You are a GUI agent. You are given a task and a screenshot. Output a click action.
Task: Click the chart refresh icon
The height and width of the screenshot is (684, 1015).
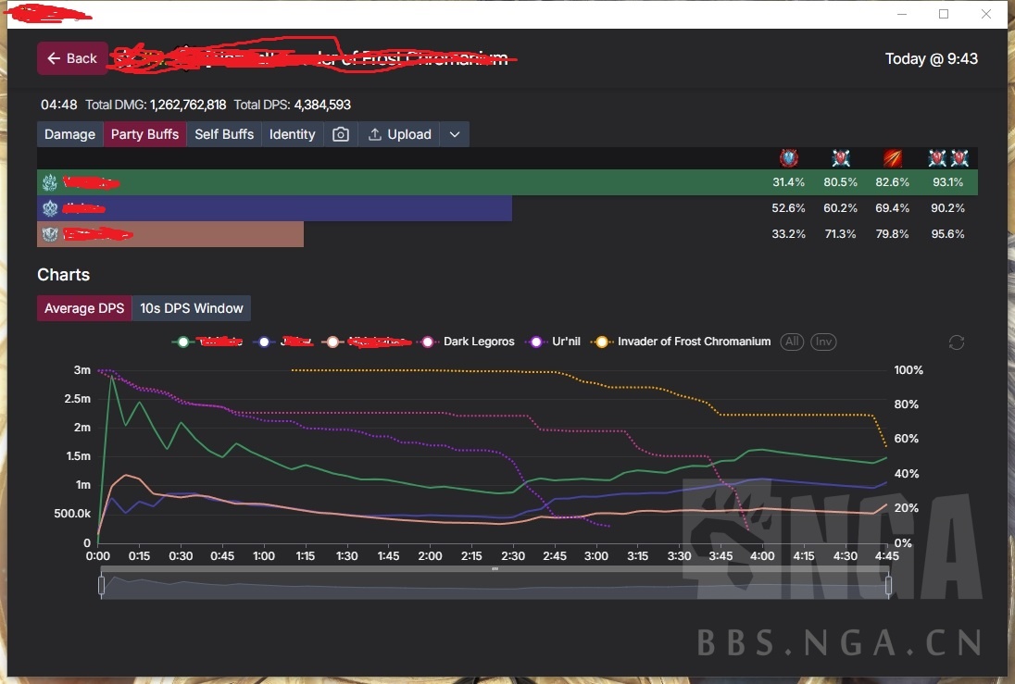tap(957, 342)
